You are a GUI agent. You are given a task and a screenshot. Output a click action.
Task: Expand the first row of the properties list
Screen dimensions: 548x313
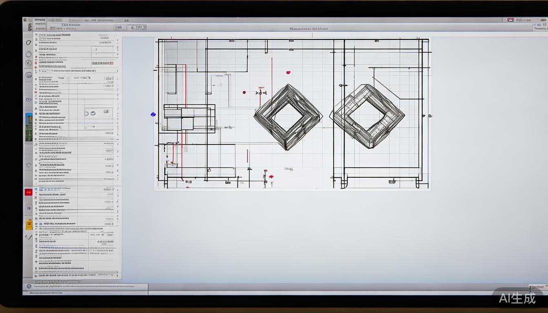(36, 35)
